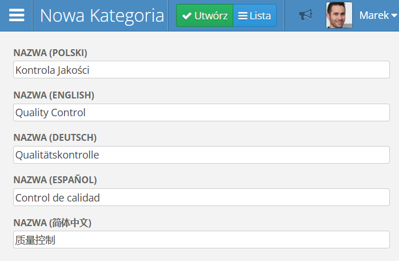The height and width of the screenshot is (261, 399).
Task: Click the NAZWA (ESPAÑOL) label
Action: [55, 180]
